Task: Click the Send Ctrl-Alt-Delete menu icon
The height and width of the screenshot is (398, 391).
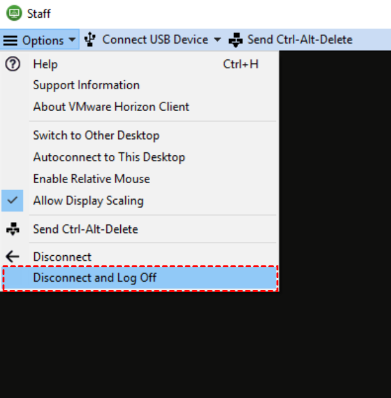Action: 13,229
